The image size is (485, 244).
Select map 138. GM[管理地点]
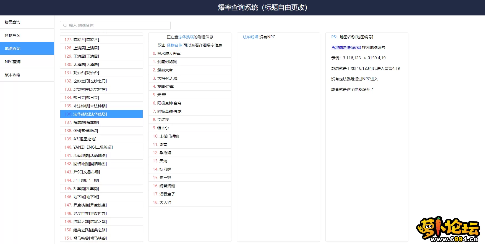click(x=101, y=131)
